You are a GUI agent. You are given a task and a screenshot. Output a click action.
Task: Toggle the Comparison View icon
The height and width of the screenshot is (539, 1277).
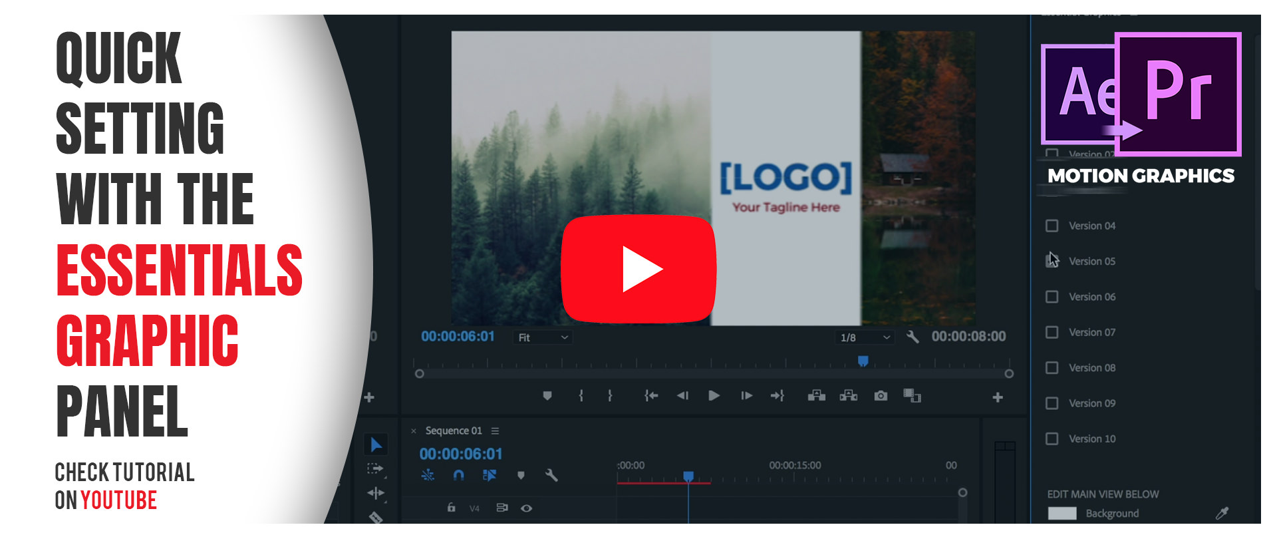912,396
